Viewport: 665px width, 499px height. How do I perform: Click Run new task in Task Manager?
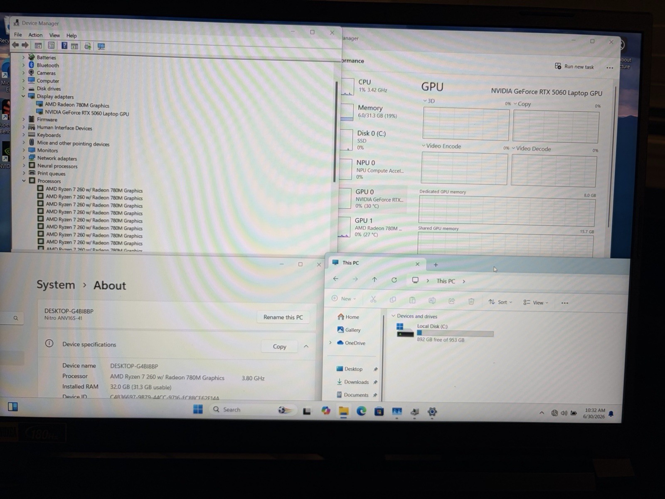pos(574,67)
